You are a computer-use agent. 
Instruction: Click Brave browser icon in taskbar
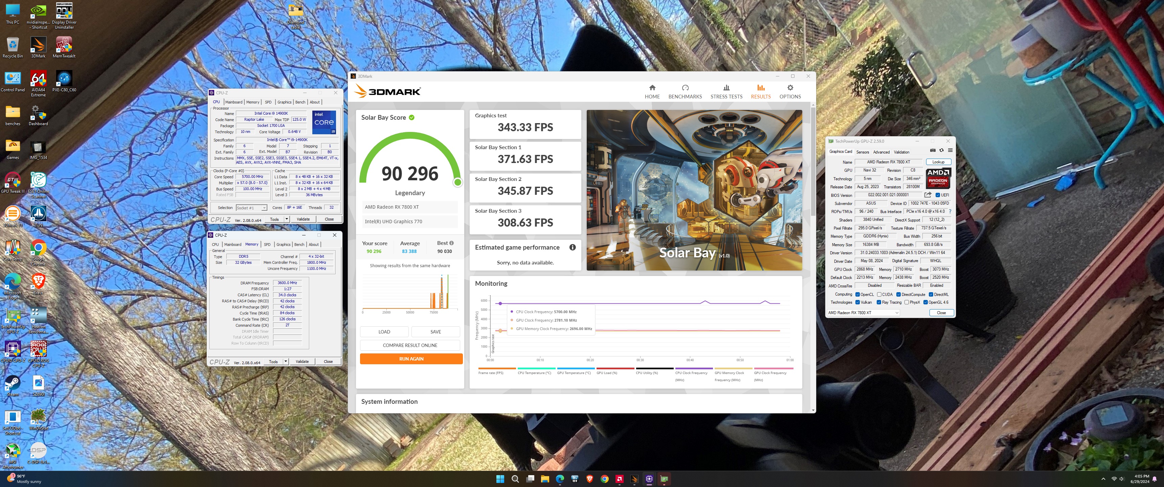tap(589, 479)
